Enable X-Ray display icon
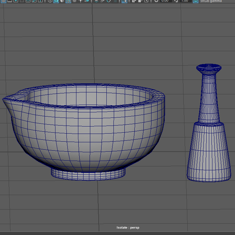 [134, 1]
